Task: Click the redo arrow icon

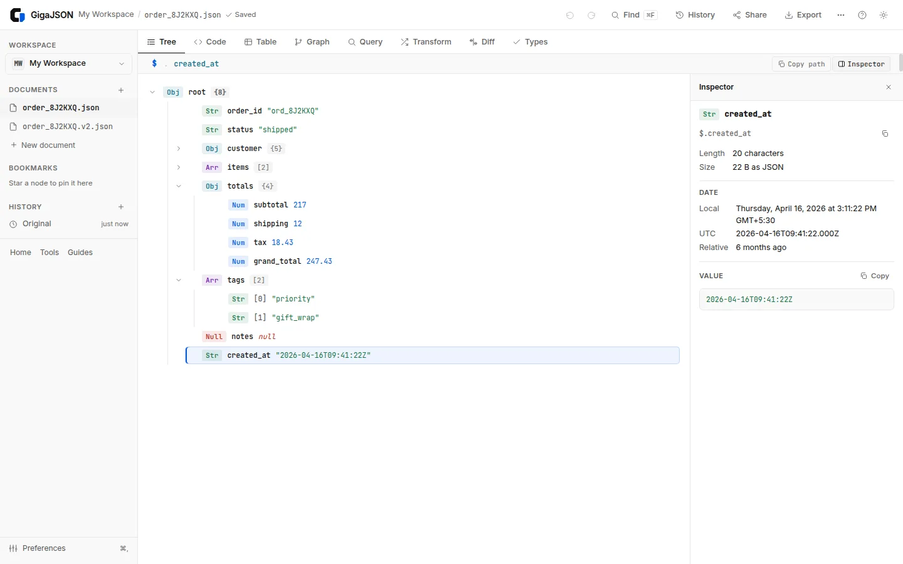Action: click(591, 15)
